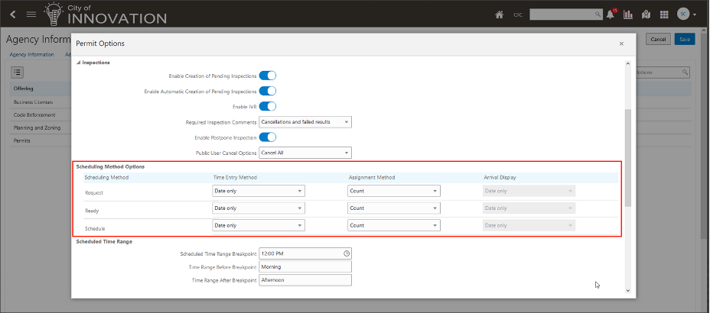Click the Cancel button

pyautogui.click(x=658, y=39)
